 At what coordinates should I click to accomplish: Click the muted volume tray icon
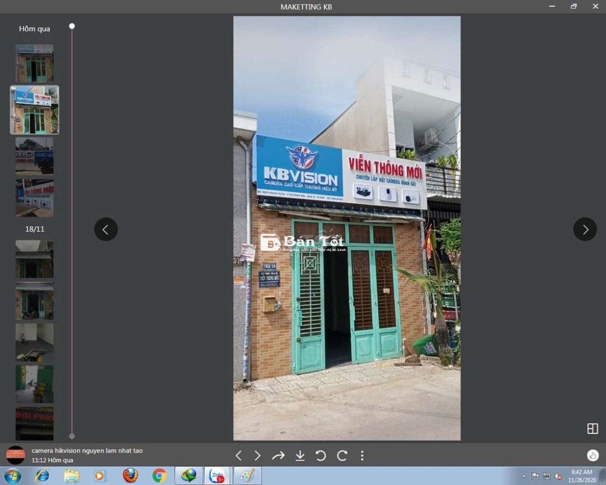click(x=558, y=476)
